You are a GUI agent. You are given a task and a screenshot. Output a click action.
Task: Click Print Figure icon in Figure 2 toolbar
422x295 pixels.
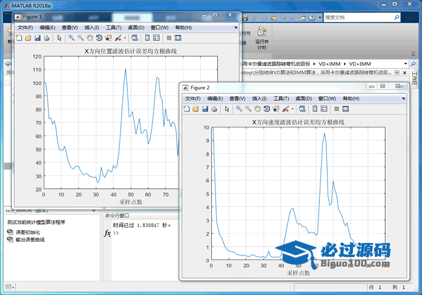[x=214, y=109]
